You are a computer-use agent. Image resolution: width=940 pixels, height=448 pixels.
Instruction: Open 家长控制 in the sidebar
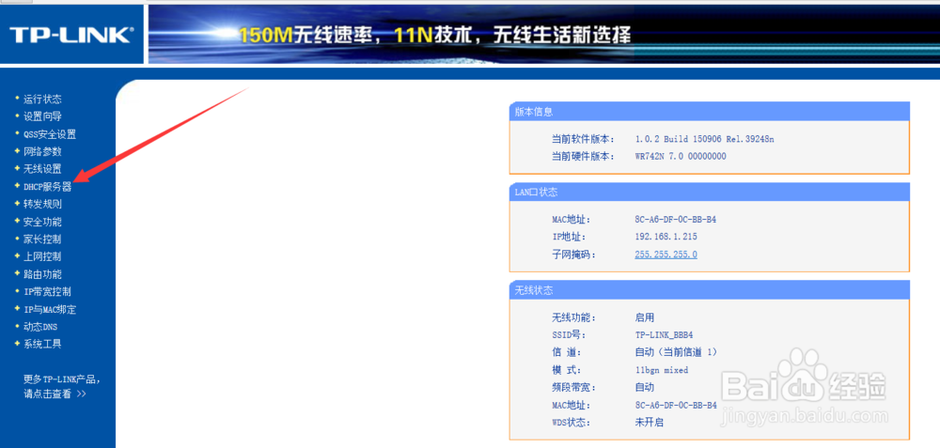(x=42, y=239)
